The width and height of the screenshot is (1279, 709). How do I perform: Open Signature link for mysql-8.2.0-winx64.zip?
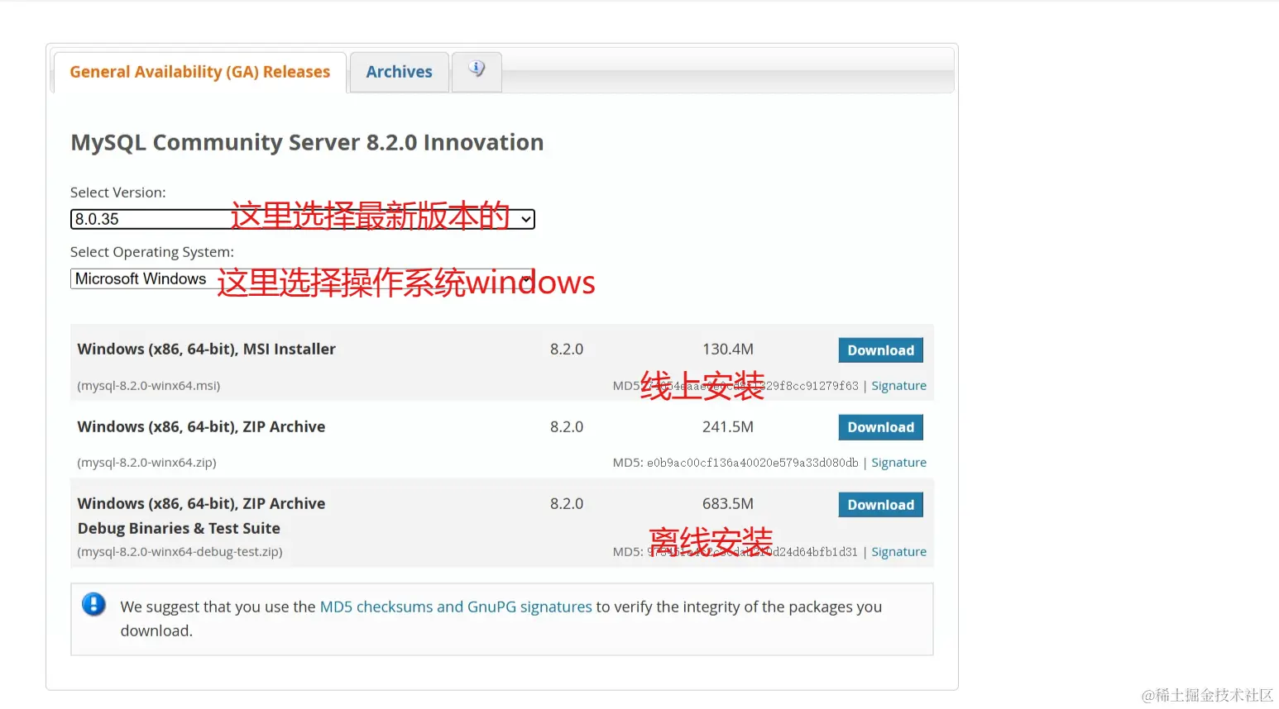(x=898, y=463)
